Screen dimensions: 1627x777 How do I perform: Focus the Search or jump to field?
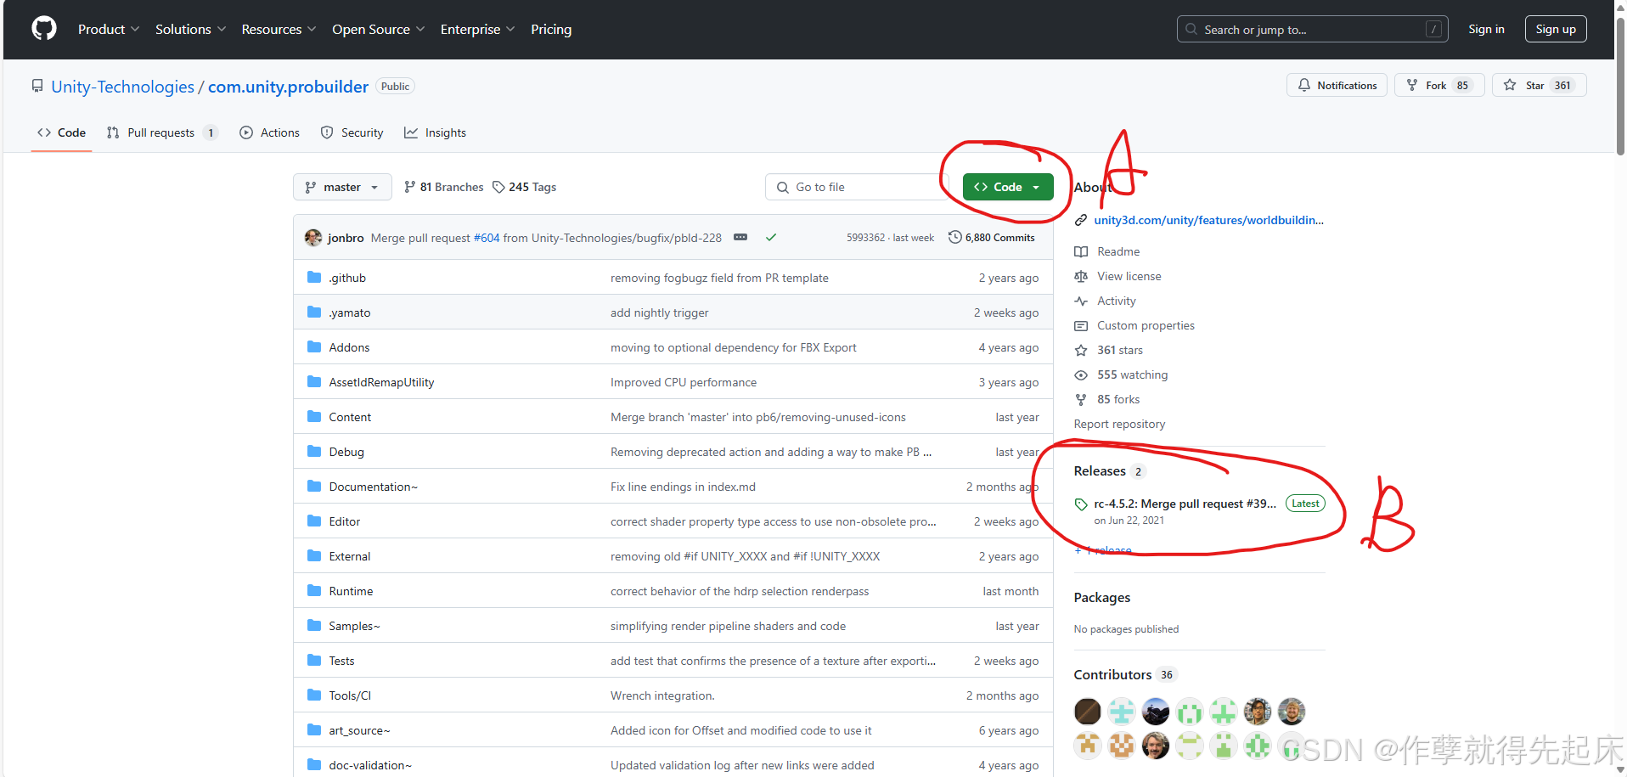click(1313, 29)
